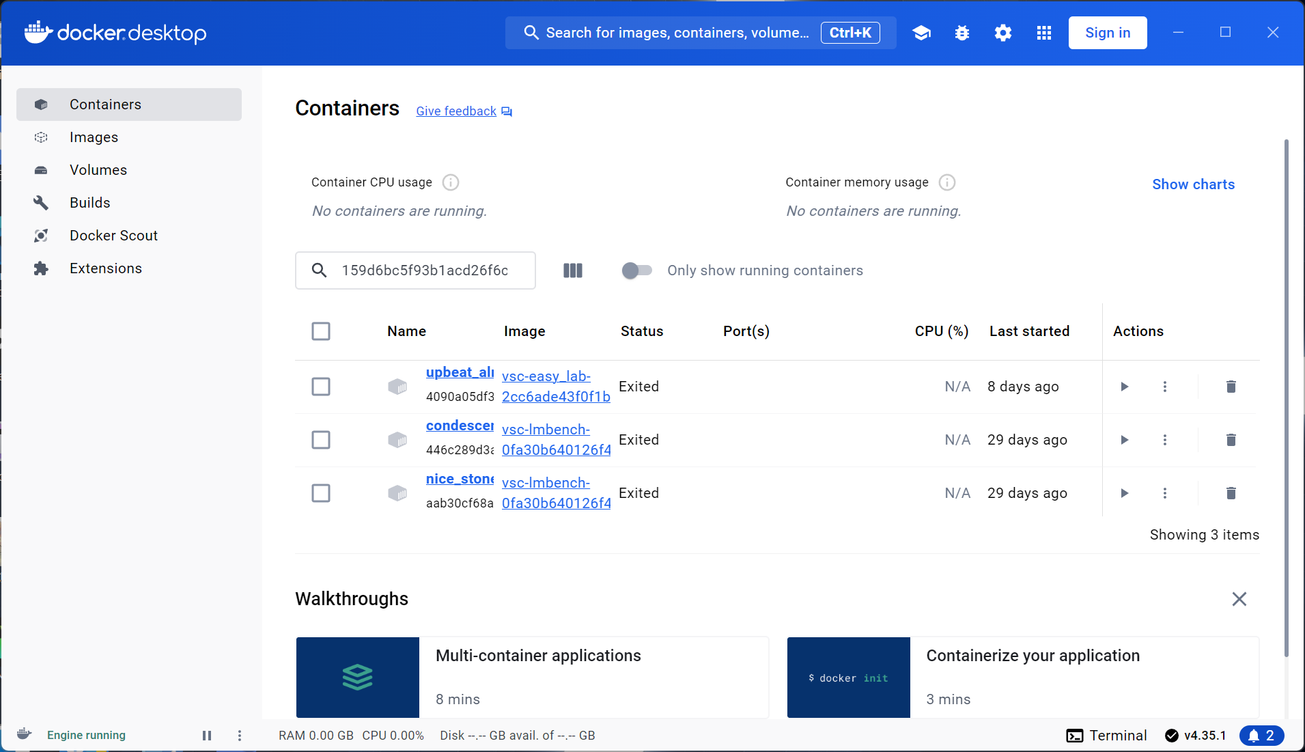Open the condescen container link
The height and width of the screenshot is (752, 1305).
[x=460, y=426]
